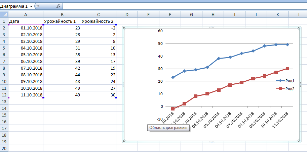Viewport: 307px width, 152px height.
Task: Click the blue series point at 05.10.2018
Action: pyautogui.click(x=219, y=58)
